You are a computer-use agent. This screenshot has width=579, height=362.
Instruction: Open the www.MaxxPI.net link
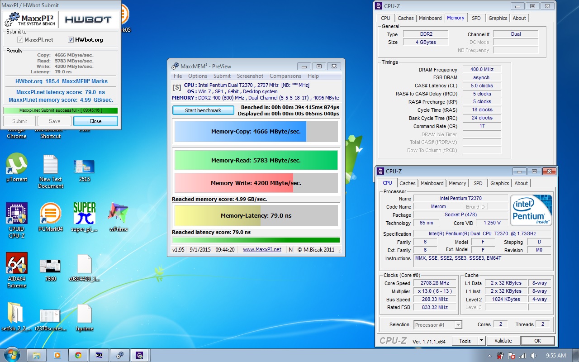pyautogui.click(x=262, y=249)
